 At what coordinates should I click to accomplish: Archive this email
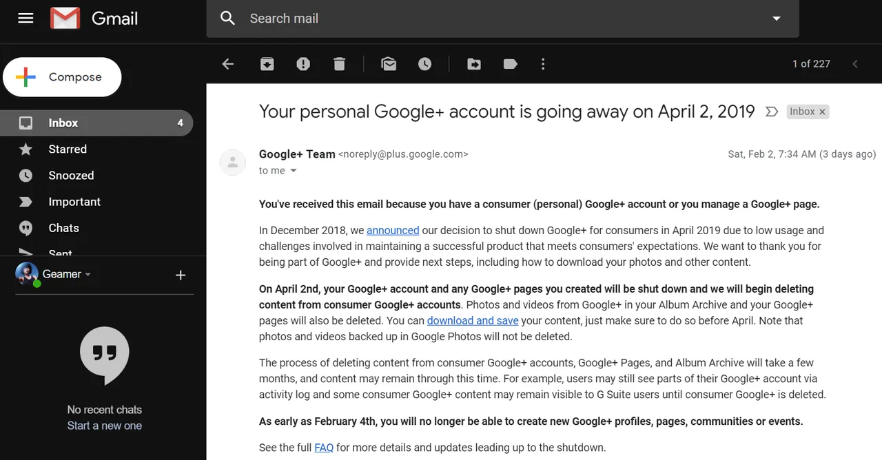point(267,64)
